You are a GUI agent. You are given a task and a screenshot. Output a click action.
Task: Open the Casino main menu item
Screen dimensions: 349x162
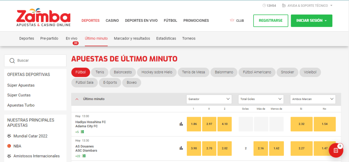(x=112, y=20)
